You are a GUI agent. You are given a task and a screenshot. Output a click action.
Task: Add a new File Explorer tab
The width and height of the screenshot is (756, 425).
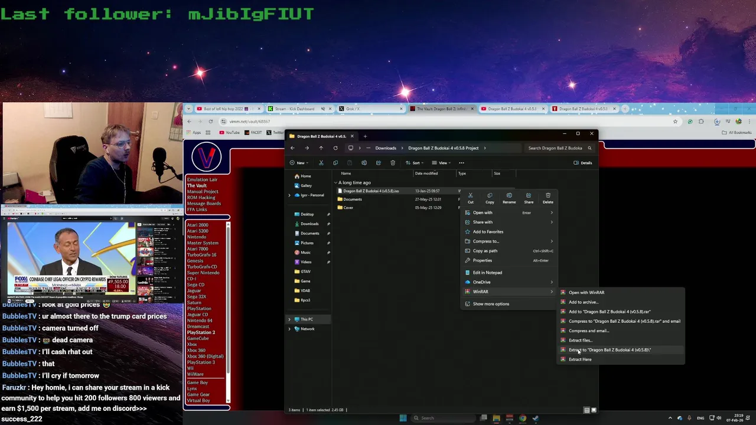coord(365,136)
